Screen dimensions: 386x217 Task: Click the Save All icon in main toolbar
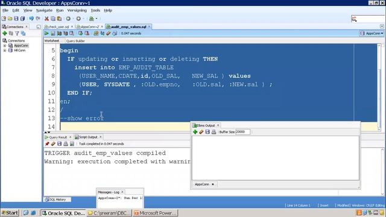click(x=22, y=19)
